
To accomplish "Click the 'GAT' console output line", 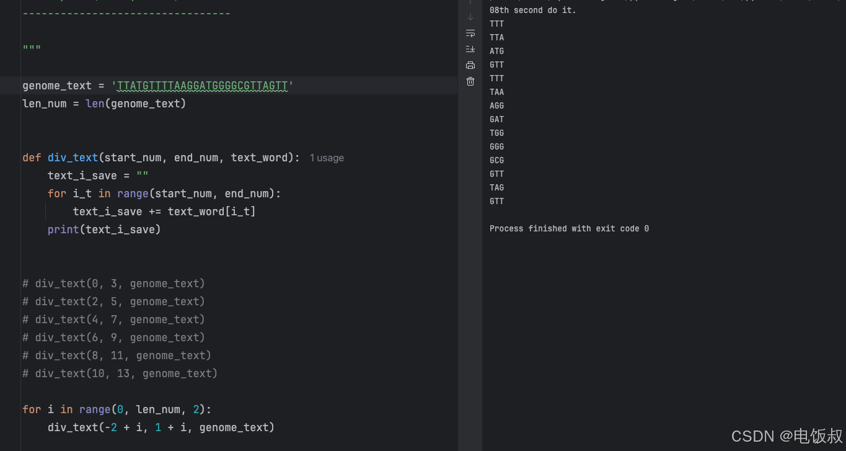I will coord(496,120).
